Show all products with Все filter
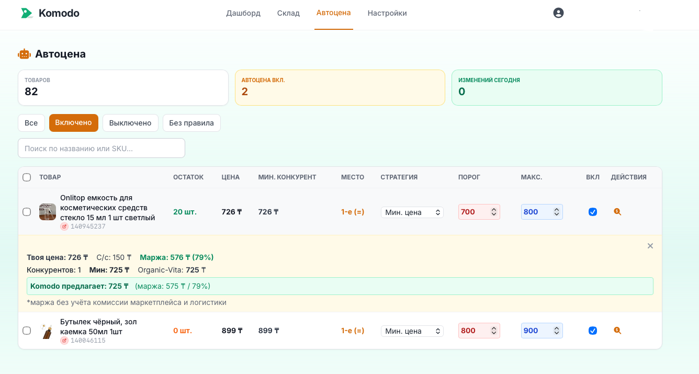 [31, 123]
